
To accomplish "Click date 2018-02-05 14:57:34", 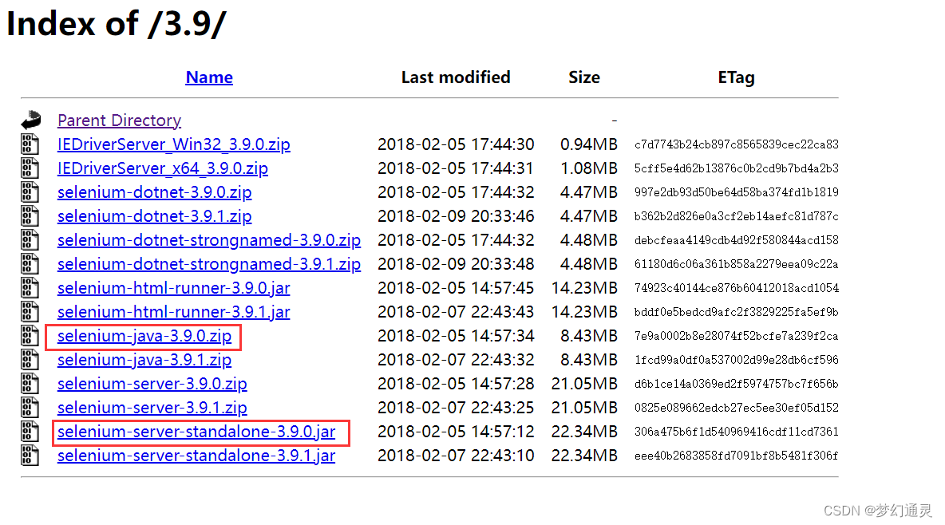I will click(x=456, y=336).
